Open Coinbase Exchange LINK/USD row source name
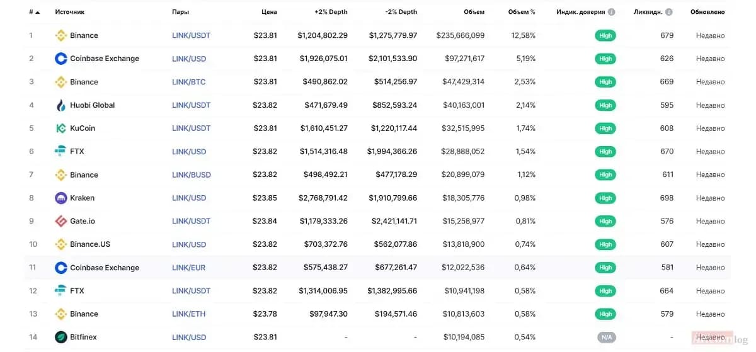756x352 pixels. (105, 59)
